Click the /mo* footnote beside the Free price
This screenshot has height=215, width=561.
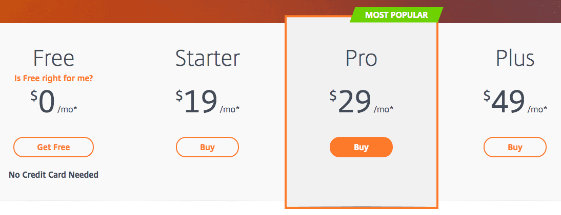[x=68, y=109]
